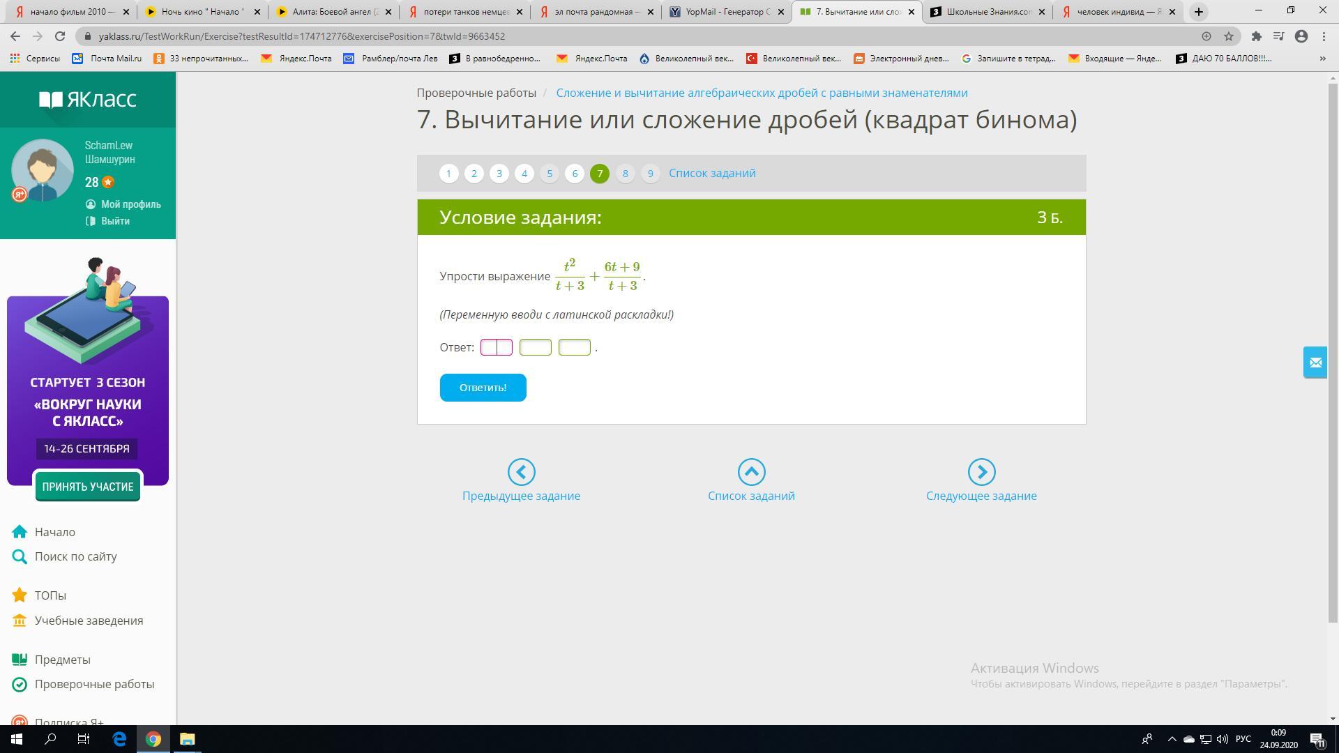Open Chrome three-dot menu
1339x753 pixels.
click(1324, 36)
